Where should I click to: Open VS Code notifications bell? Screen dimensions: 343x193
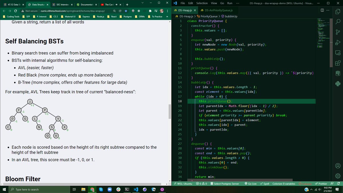[338, 184]
